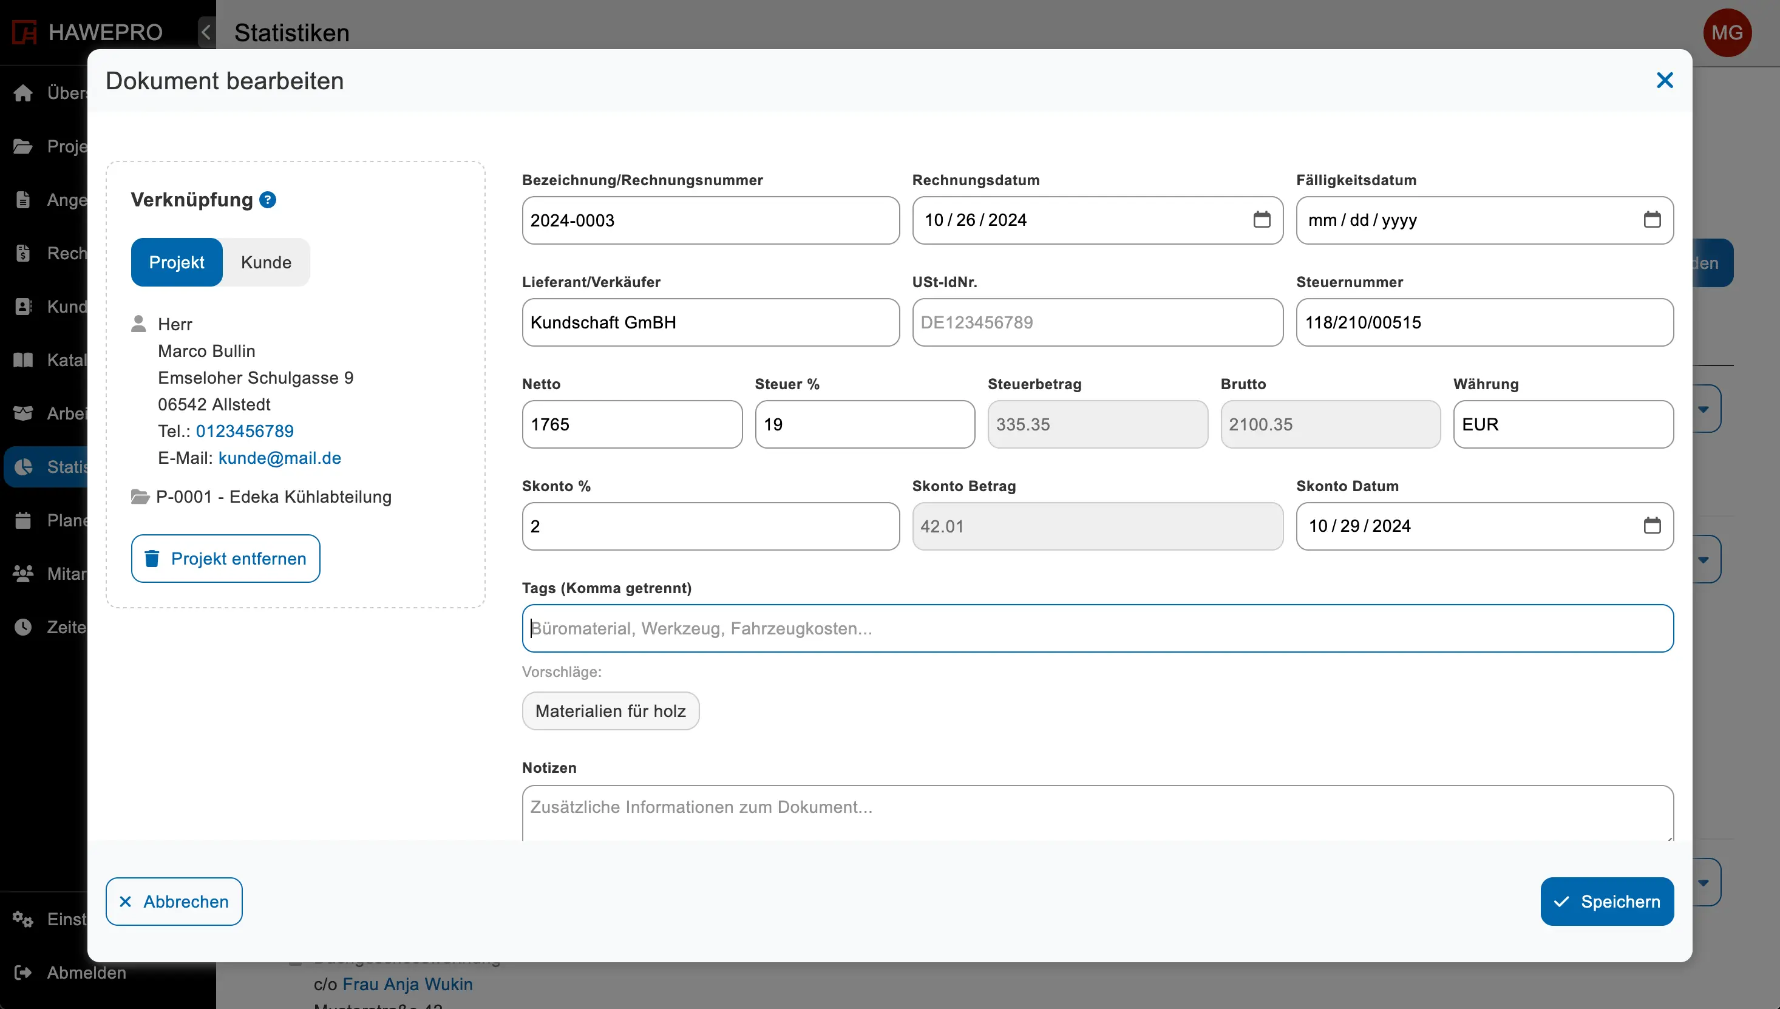Close the Dokument bearbeiten dialog with the X
Image resolution: width=1780 pixels, height=1009 pixels.
1664,80
